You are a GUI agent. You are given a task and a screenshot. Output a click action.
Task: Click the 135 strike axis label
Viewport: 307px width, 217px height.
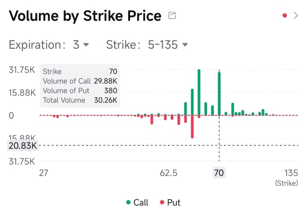[x=291, y=173]
